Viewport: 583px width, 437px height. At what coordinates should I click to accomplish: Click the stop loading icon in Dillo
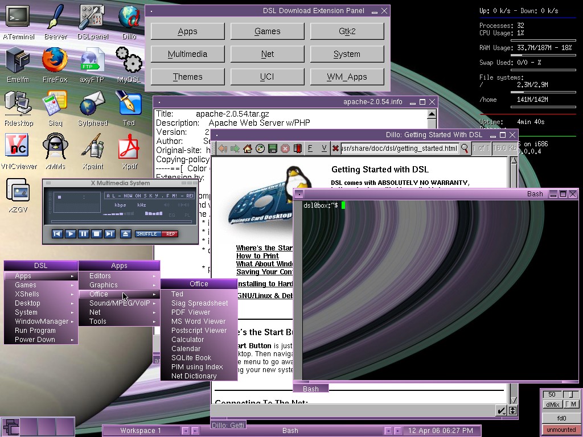click(284, 149)
